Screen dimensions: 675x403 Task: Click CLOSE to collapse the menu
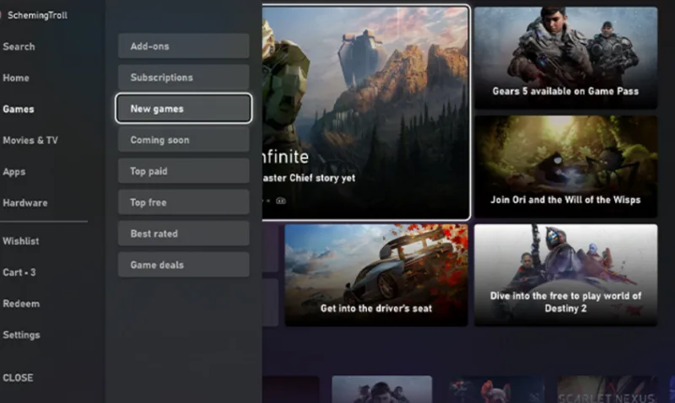click(18, 378)
